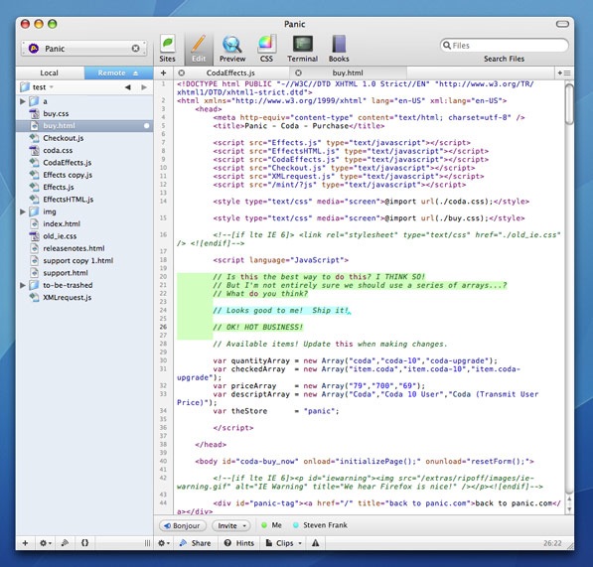Image resolution: width=593 pixels, height=567 pixels.
Task: Open the Books reference
Action: 339,49
